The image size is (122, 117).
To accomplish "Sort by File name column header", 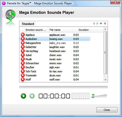I will pyautogui.click(x=60, y=30).
